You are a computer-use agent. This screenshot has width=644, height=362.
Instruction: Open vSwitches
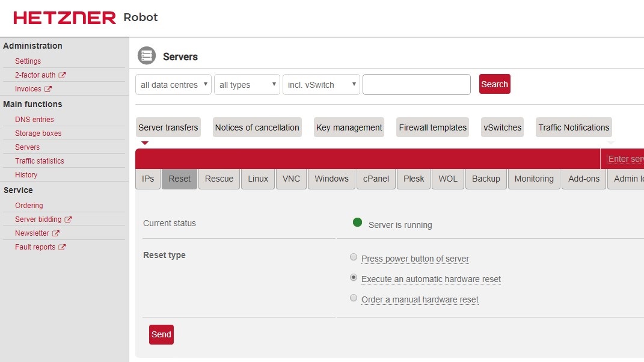(x=502, y=127)
